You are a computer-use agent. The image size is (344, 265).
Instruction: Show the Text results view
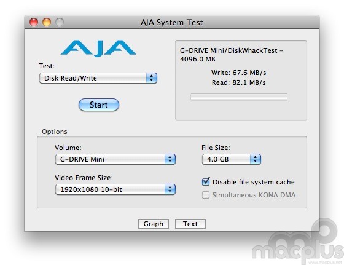(190, 224)
